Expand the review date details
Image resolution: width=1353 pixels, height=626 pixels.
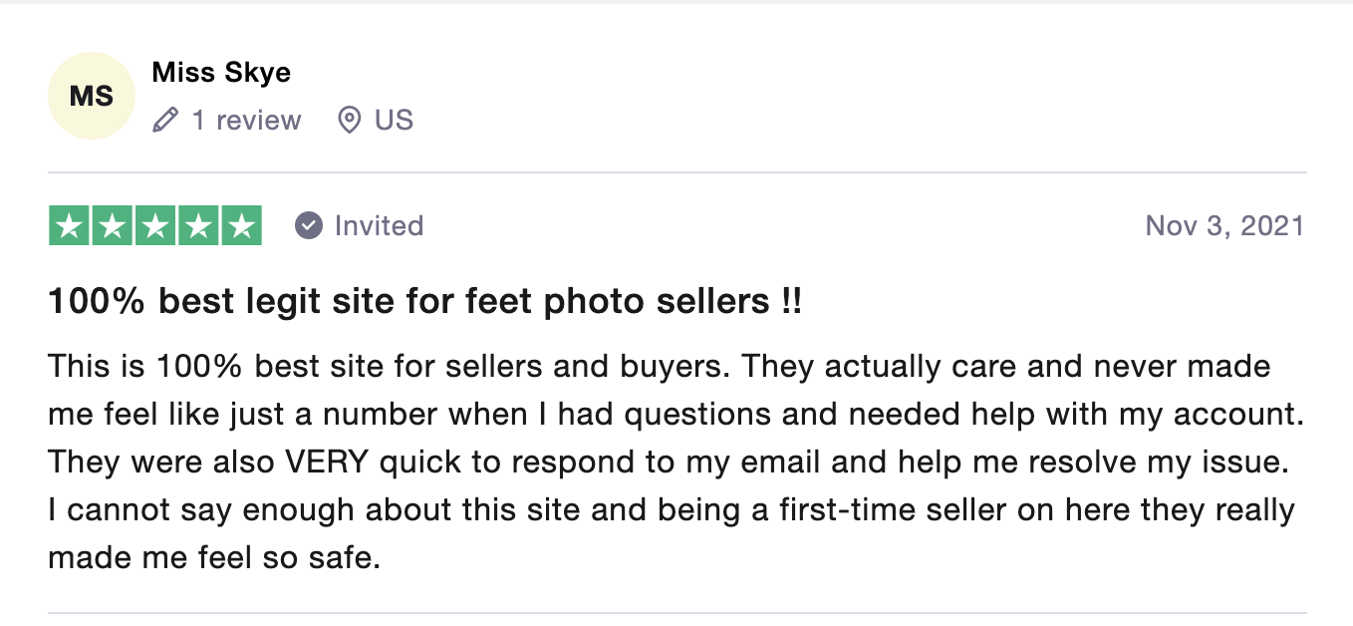pos(1223,225)
